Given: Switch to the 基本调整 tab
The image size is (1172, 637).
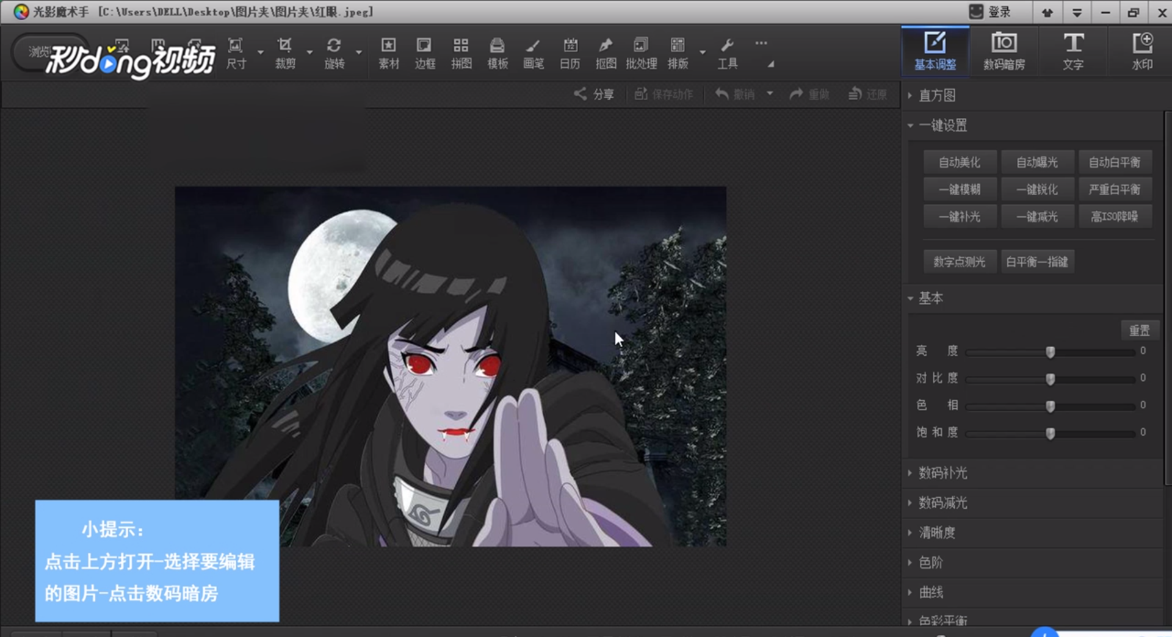Looking at the screenshot, I should pos(935,51).
